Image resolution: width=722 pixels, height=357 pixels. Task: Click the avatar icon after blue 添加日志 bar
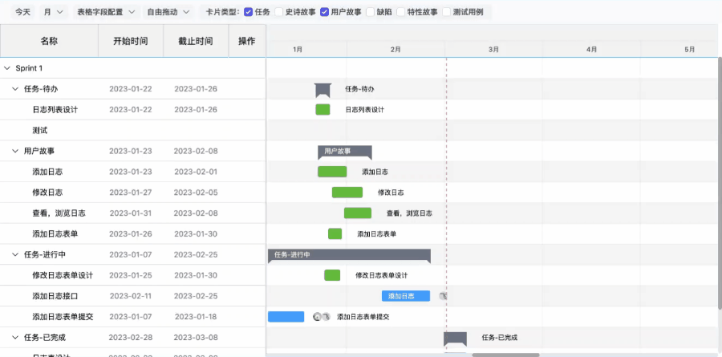click(443, 296)
